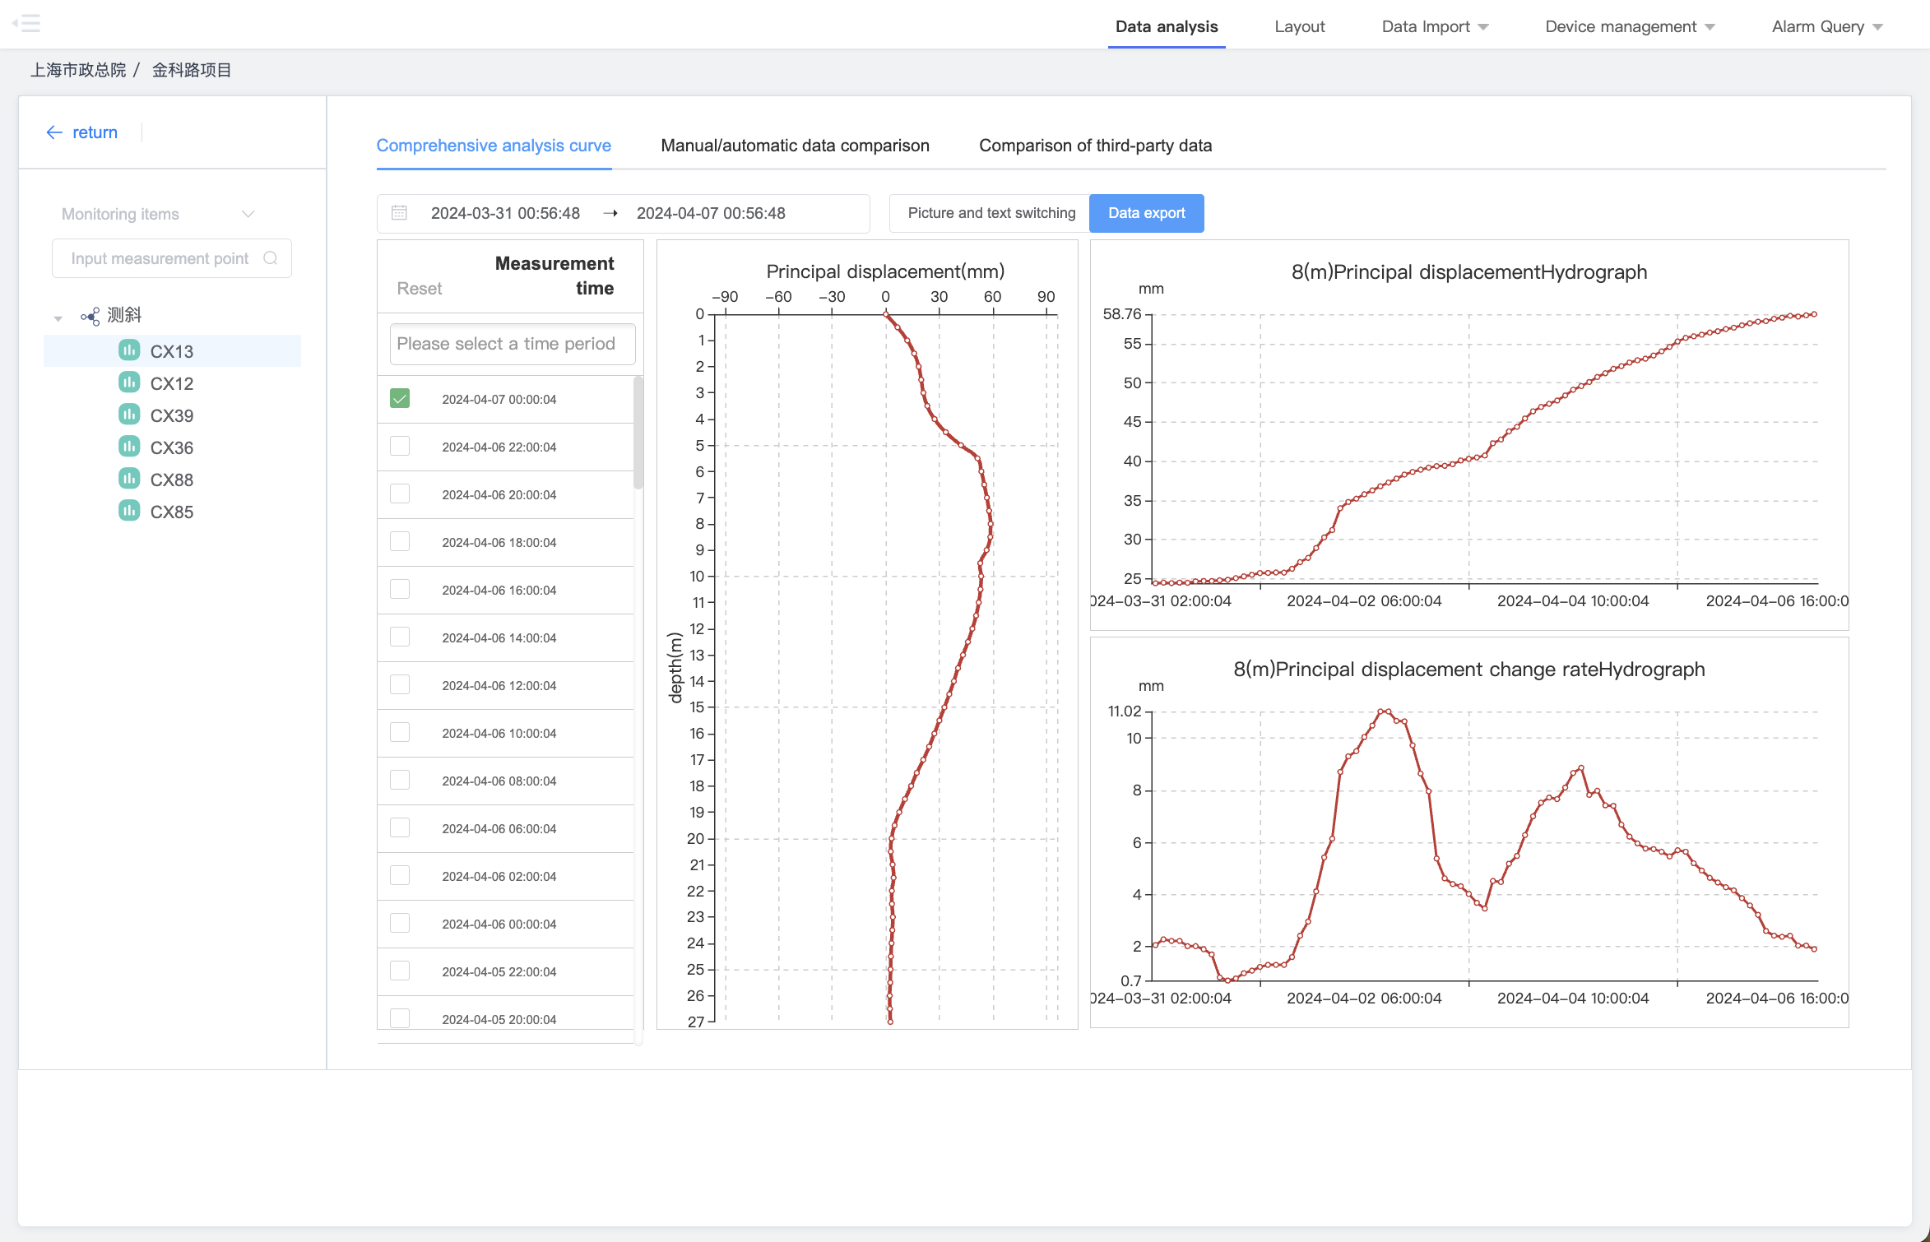Click 8(m)Principal displacement change rateHydrograph title

coord(1469,670)
